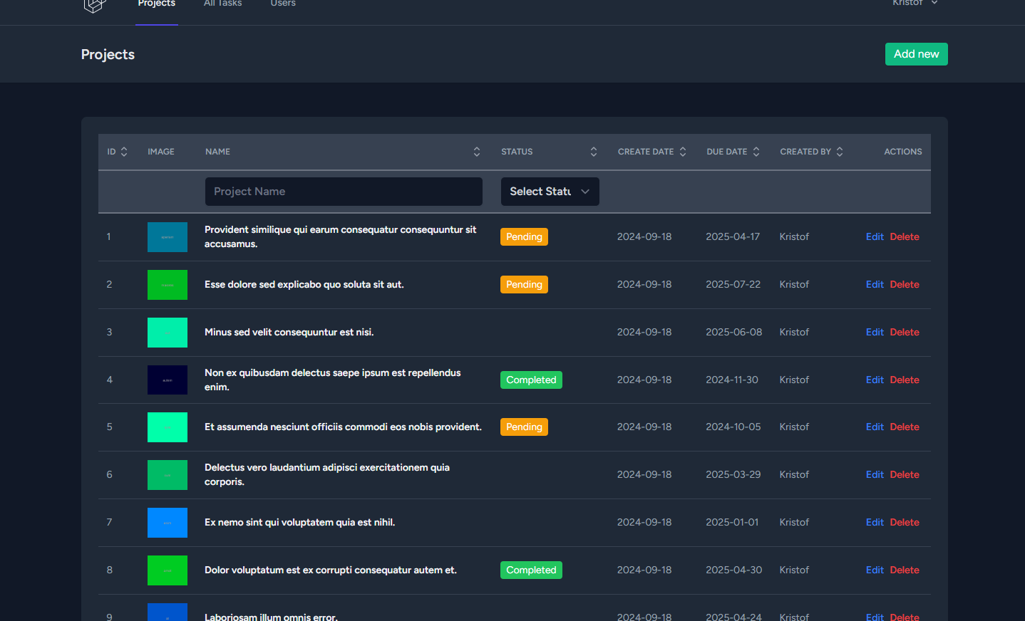Image resolution: width=1025 pixels, height=621 pixels.
Task: Click the Add new button
Action: [x=916, y=53]
